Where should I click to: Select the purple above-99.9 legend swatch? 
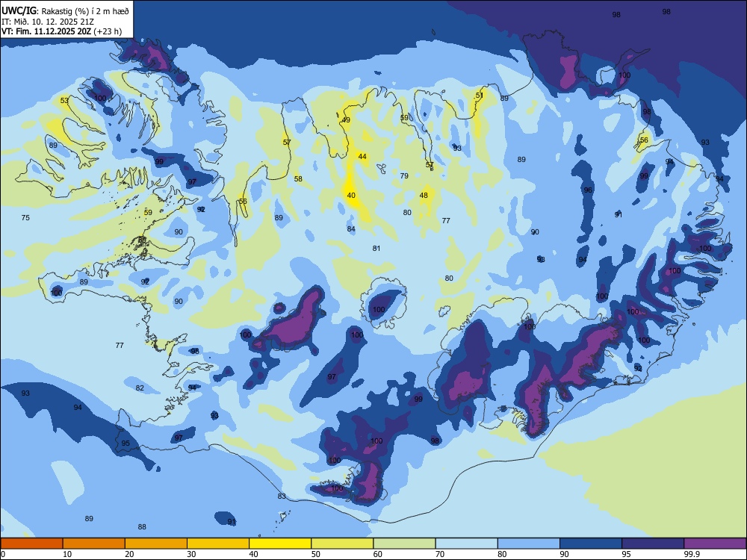click(715, 544)
